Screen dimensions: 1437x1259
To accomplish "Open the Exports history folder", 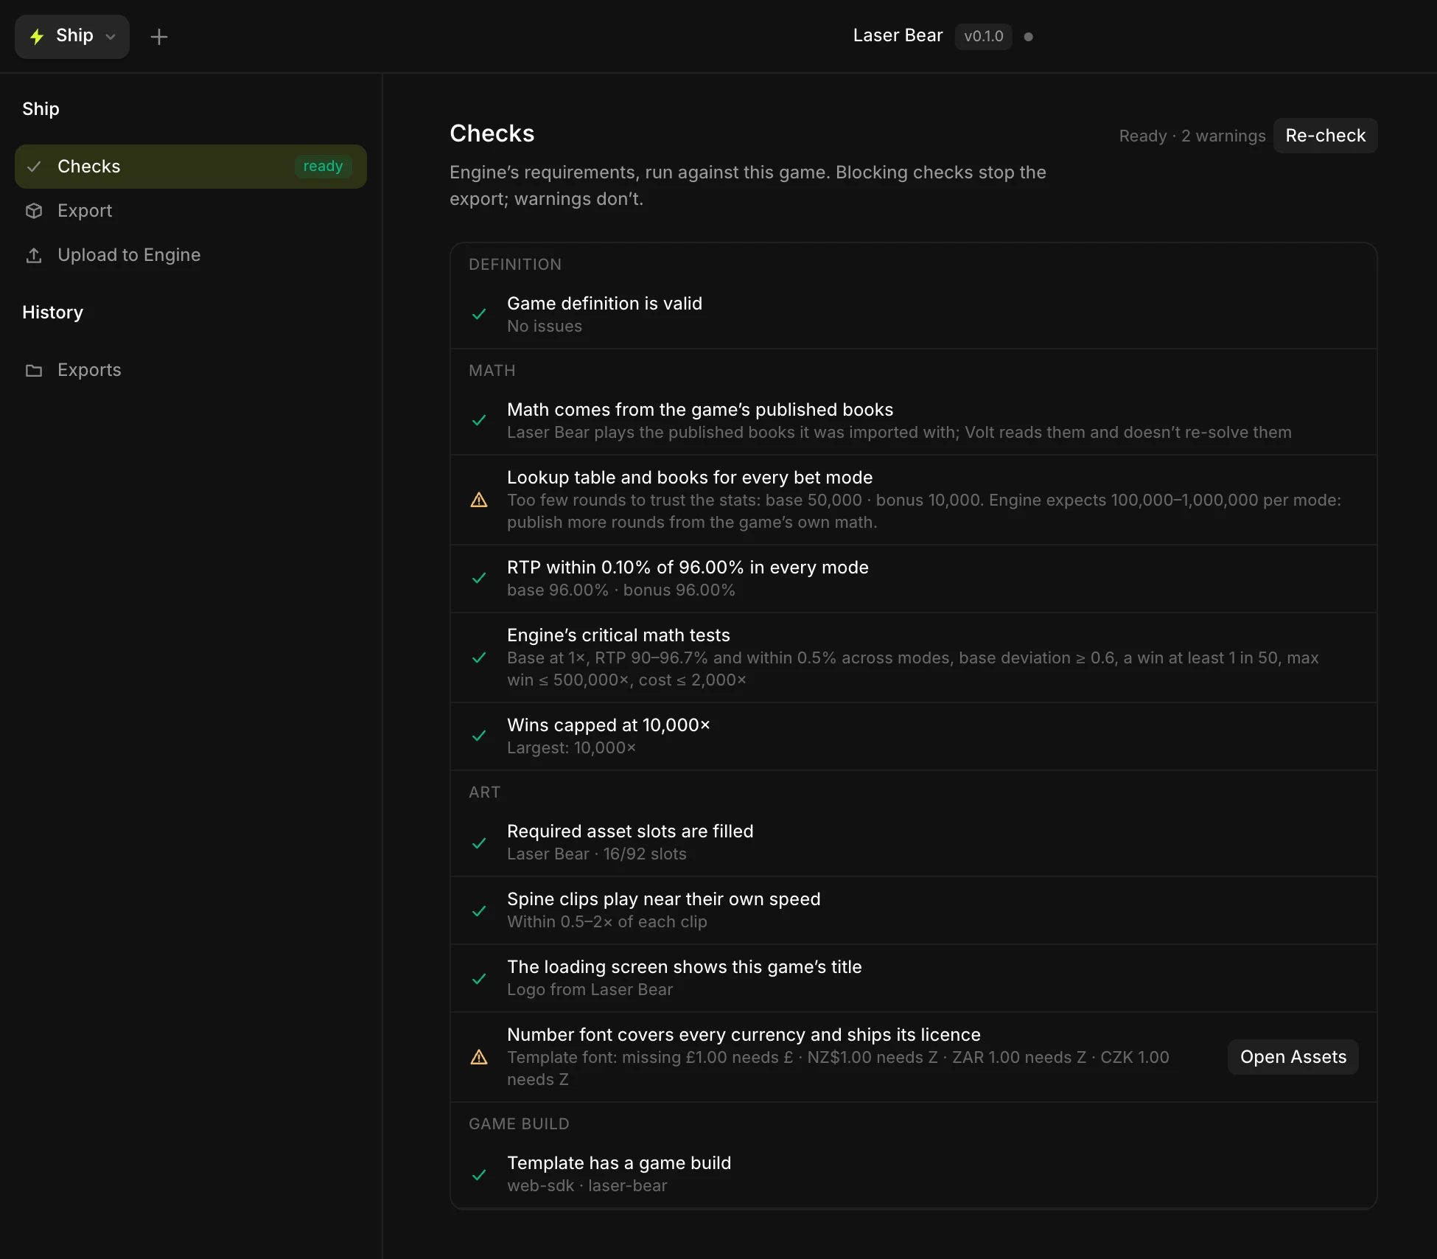I will [191, 370].
